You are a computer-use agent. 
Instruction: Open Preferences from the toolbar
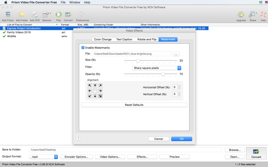point(82,15)
